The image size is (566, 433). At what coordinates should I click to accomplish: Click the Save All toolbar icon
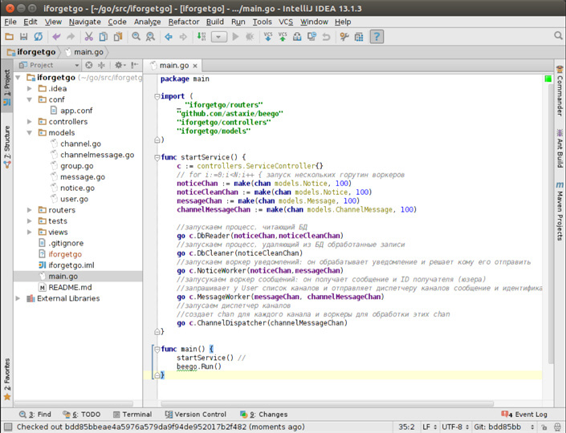tap(26, 37)
